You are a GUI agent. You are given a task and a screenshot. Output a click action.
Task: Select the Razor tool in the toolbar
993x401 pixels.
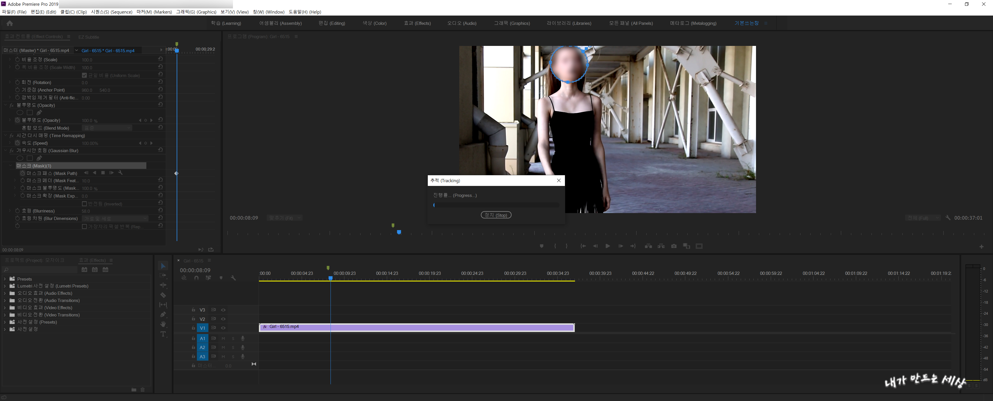pyautogui.click(x=163, y=295)
